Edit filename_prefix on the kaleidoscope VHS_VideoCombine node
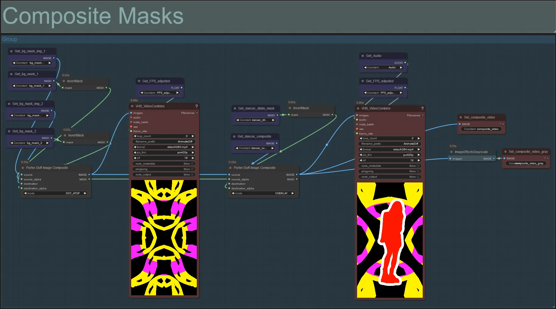 click(x=164, y=141)
